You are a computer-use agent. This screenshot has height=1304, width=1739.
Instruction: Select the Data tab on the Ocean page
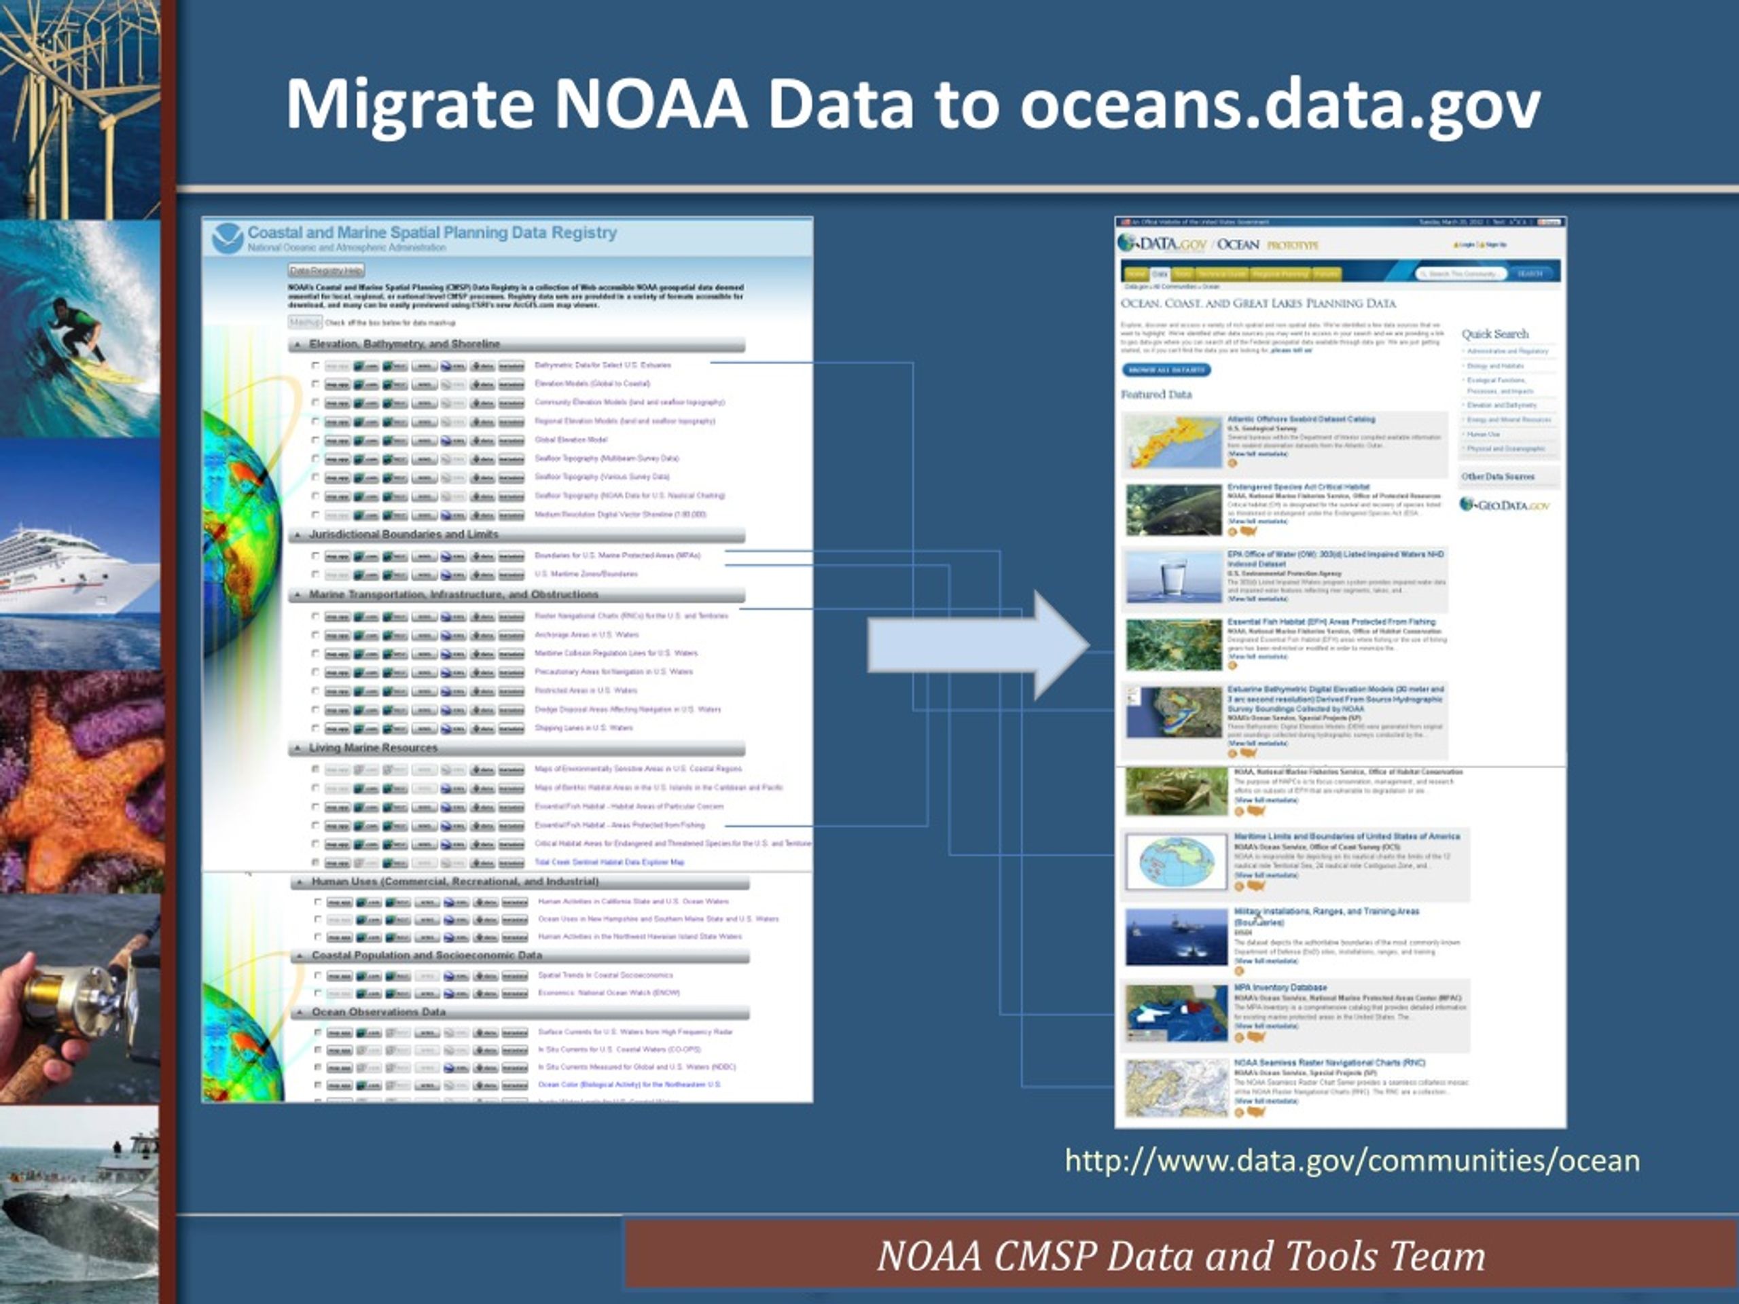coord(1160,274)
